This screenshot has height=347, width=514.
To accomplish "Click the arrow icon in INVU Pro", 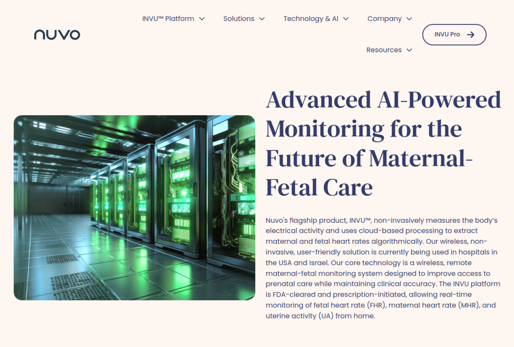I will click(x=471, y=35).
